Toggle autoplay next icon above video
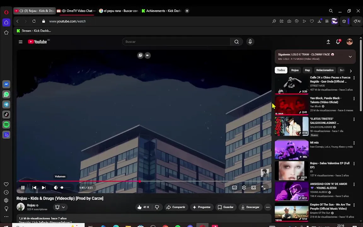Screen dimensions: 363x227 click(147, 55)
